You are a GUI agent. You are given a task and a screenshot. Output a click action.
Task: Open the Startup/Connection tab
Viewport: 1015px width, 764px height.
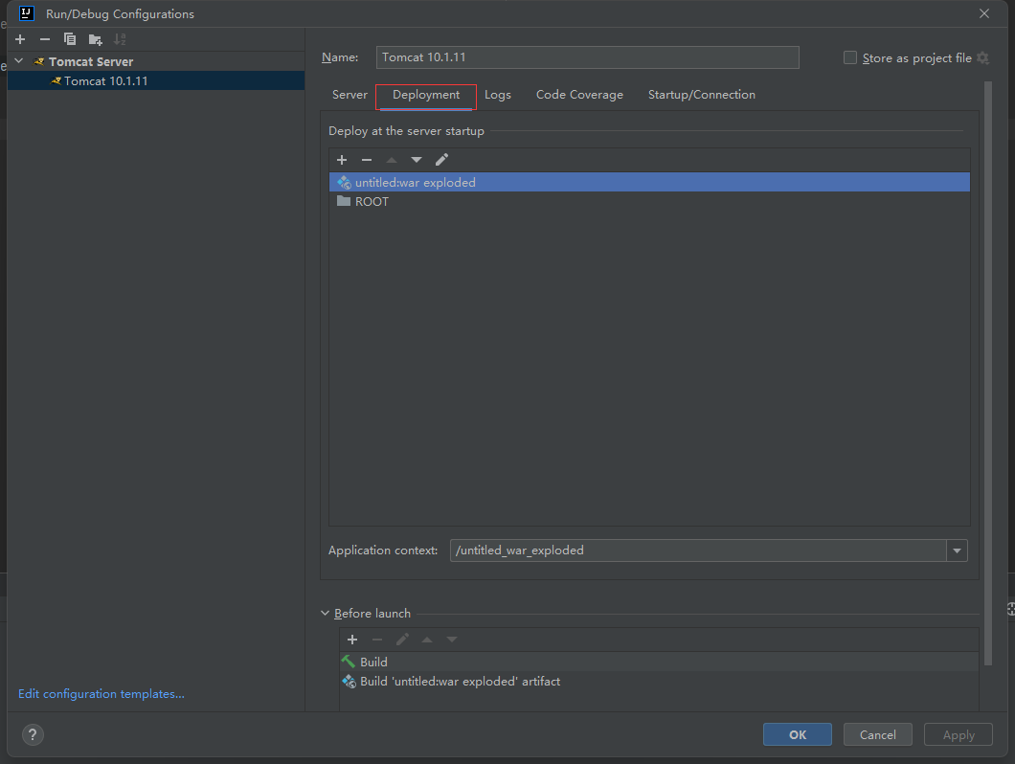(x=701, y=95)
